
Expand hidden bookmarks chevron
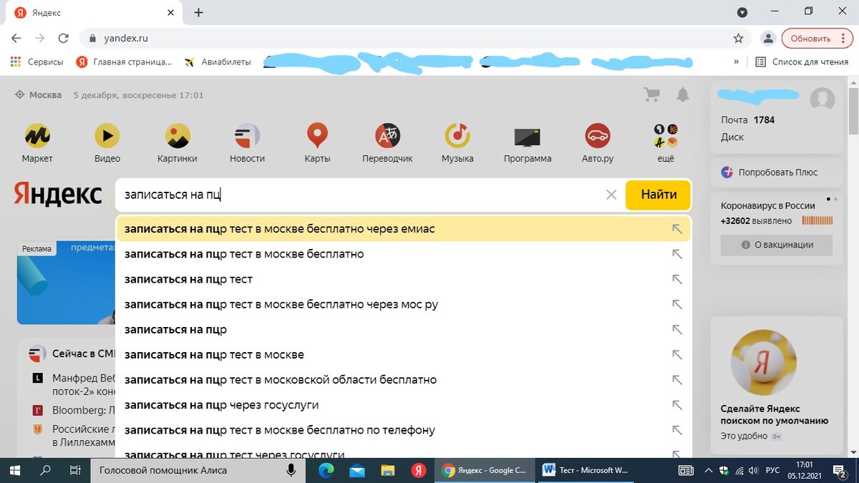click(x=737, y=62)
